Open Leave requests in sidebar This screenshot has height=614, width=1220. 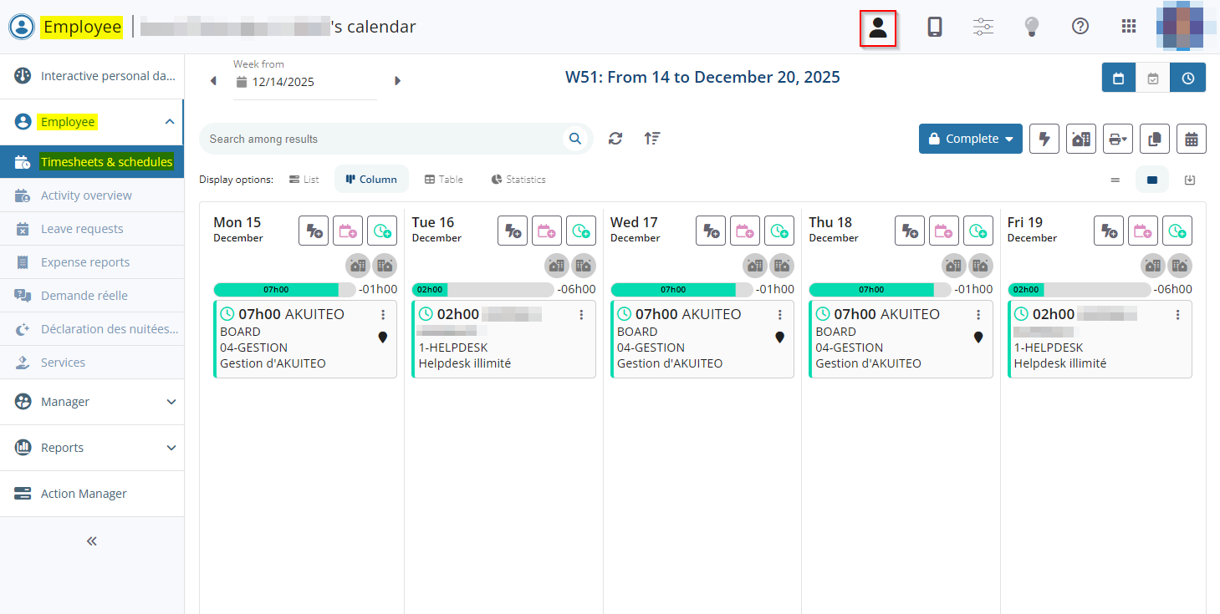(x=82, y=229)
